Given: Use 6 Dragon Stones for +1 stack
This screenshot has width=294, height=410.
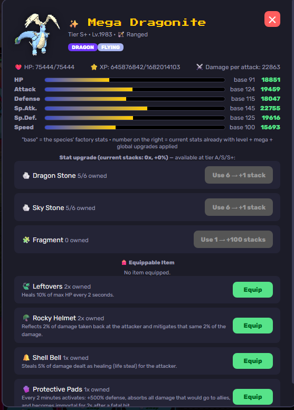Looking at the screenshot, I should (239, 175).
